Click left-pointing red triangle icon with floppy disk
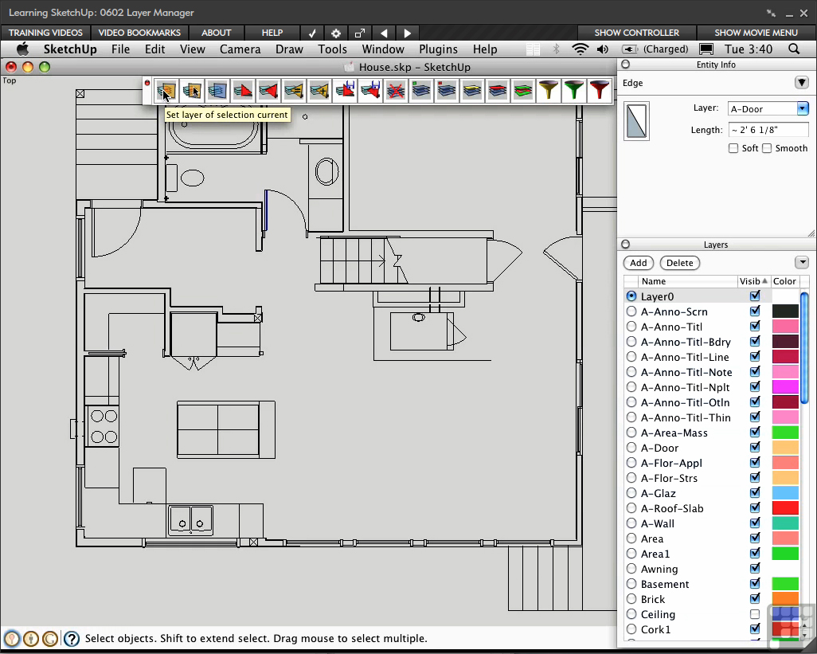This screenshot has height=654, width=817. click(x=370, y=91)
